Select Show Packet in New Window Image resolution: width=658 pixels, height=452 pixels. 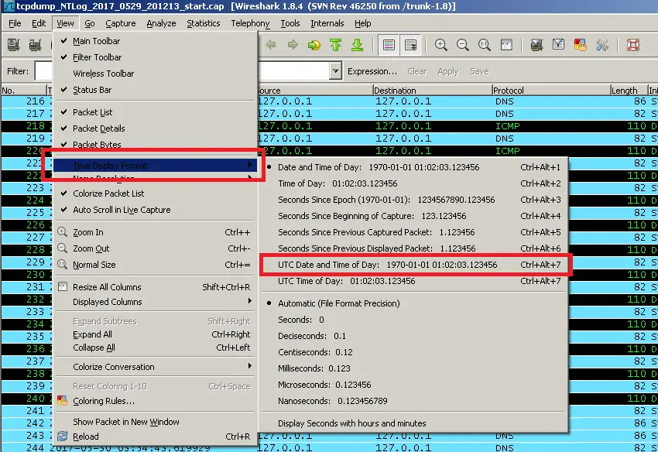coord(155,422)
